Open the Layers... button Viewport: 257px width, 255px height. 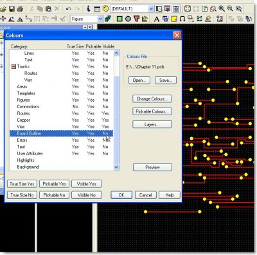[152, 124]
